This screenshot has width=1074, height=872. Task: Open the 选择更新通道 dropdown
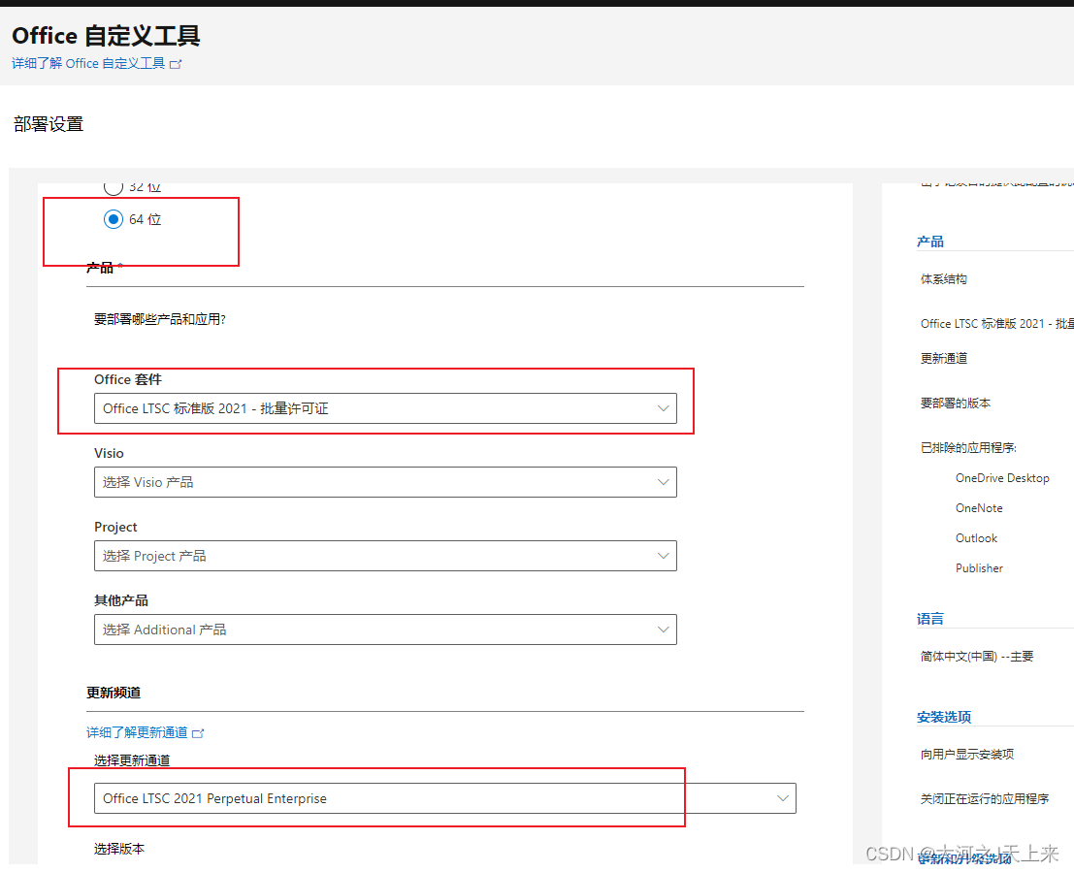pos(444,798)
